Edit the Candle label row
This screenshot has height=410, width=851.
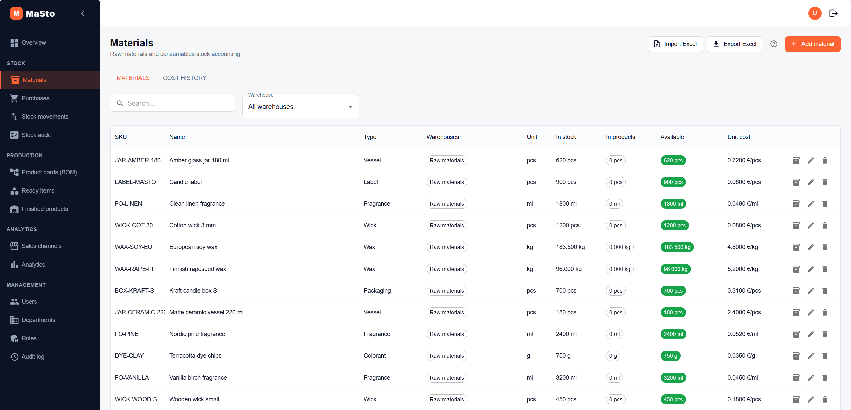click(x=810, y=182)
